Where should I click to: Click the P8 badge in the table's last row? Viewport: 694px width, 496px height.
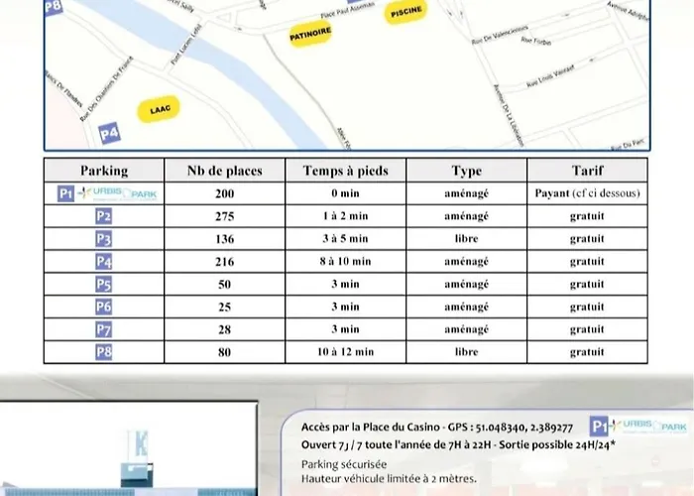(x=103, y=352)
